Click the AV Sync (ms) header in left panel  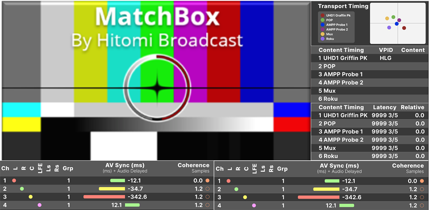click(x=125, y=166)
